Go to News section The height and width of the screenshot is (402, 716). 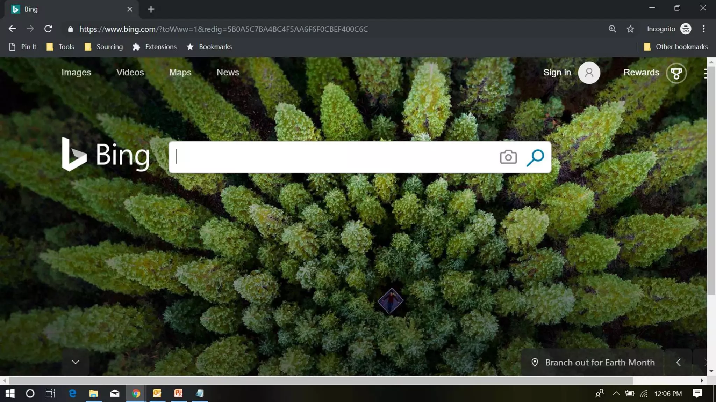coord(228,72)
